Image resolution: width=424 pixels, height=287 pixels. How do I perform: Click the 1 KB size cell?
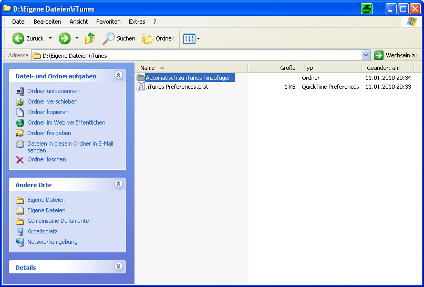coord(290,87)
